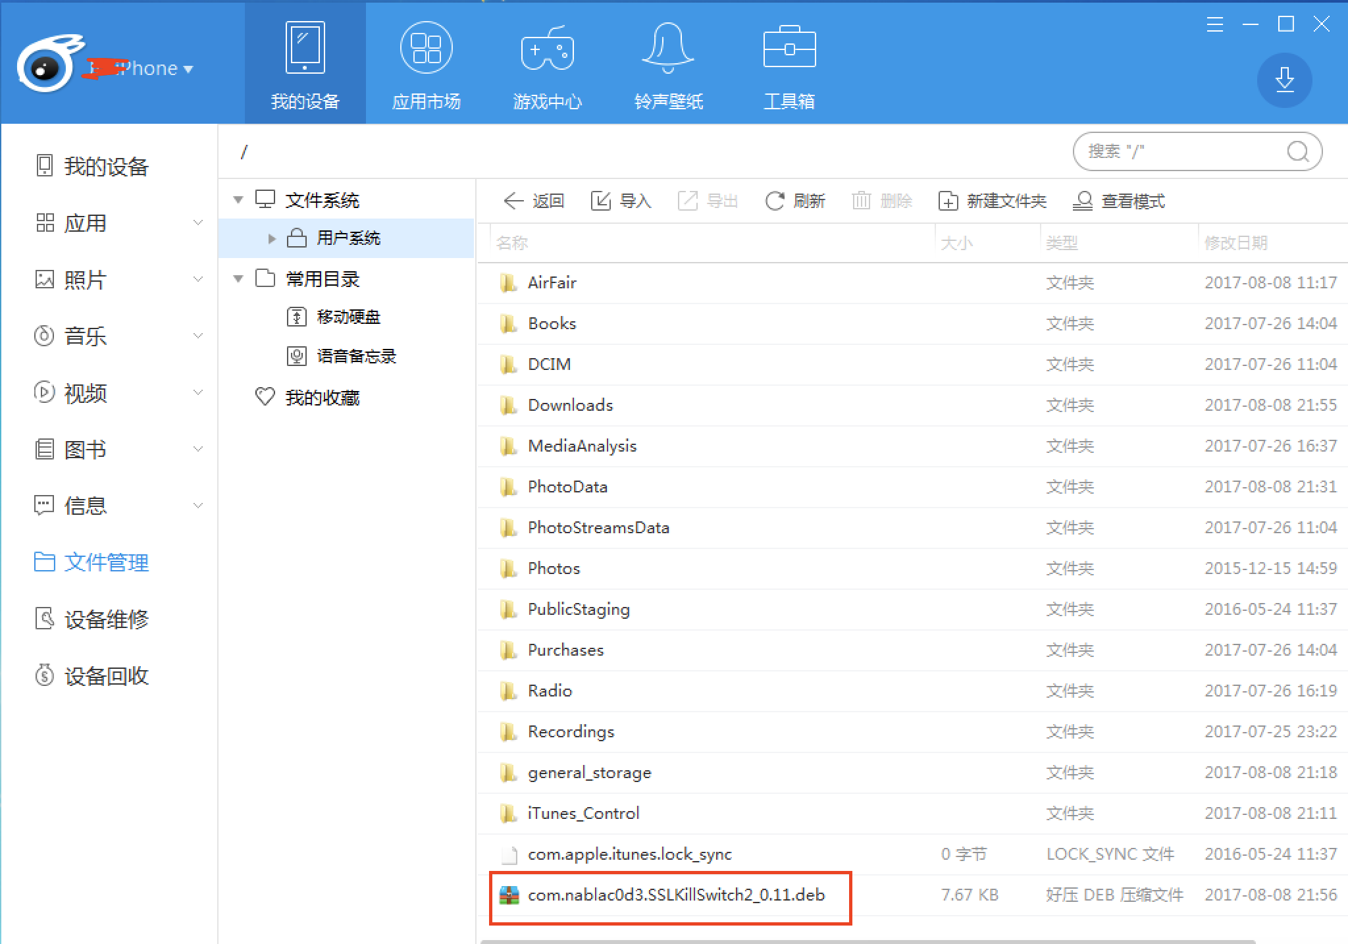Viewport: 1348px width, 944px height.
Task: Select the SSLKillSwitch2 deb file row
Action: (676, 895)
